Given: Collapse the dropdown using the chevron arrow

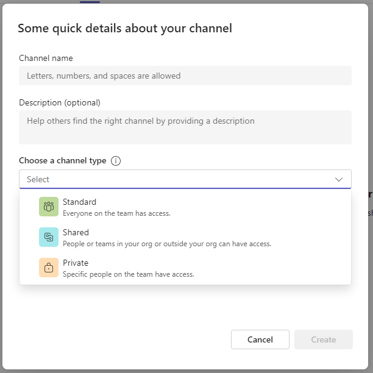Looking at the screenshot, I should point(339,179).
